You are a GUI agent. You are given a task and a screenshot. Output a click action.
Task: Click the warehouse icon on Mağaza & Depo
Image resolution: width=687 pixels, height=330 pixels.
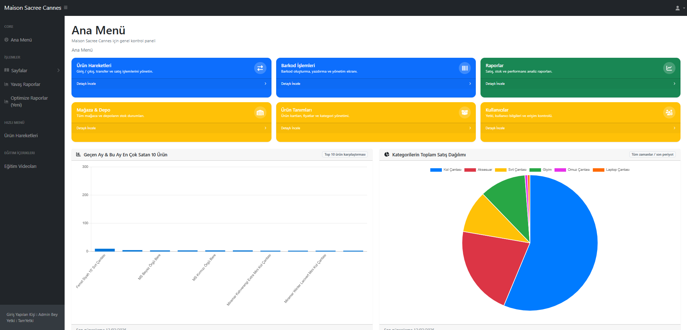point(260,113)
